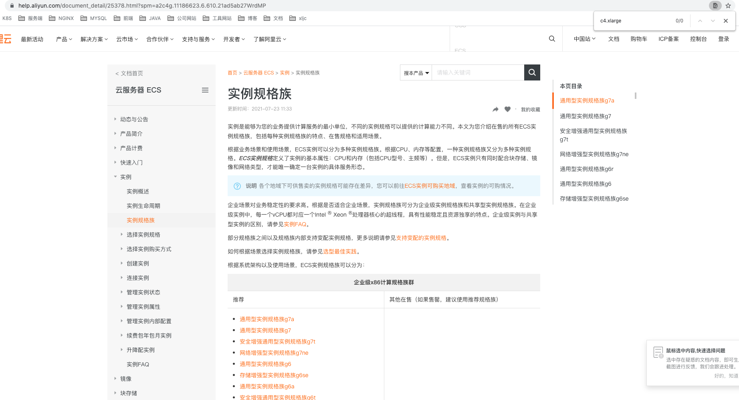
Task: Expand the 产品简介 tree section
Action: (x=115, y=133)
